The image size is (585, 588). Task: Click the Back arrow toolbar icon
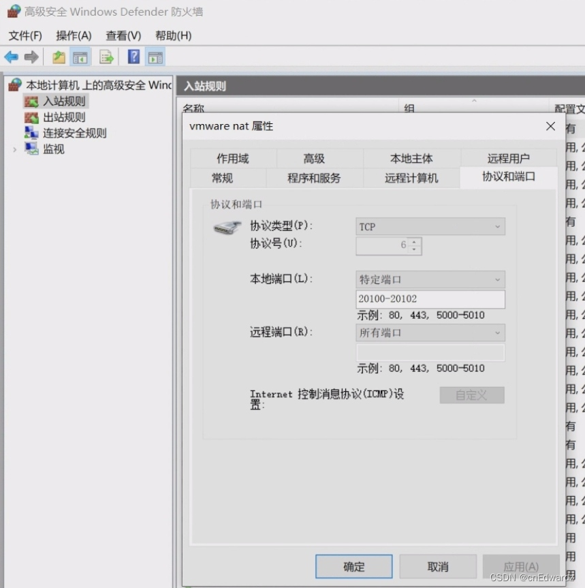click(12, 57)
